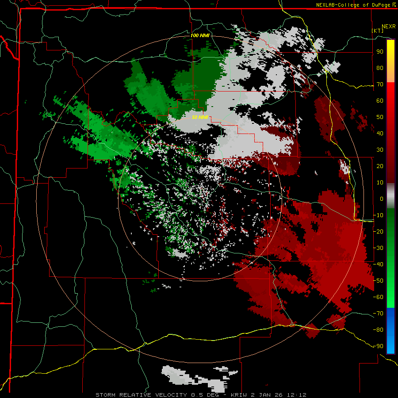The image size is (398, 398).
Task: Click the positive 60 knots scale label
Action: point(380,101)
